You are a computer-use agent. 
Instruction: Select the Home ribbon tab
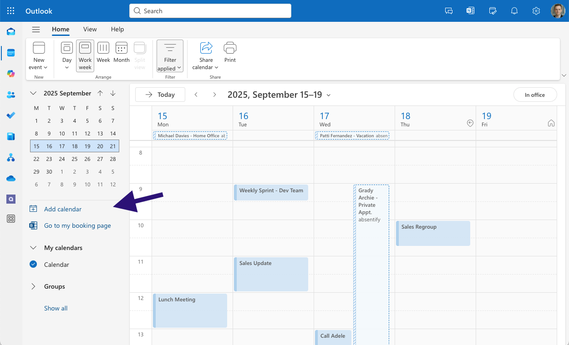pyautogui.click(x=61, y=29)
